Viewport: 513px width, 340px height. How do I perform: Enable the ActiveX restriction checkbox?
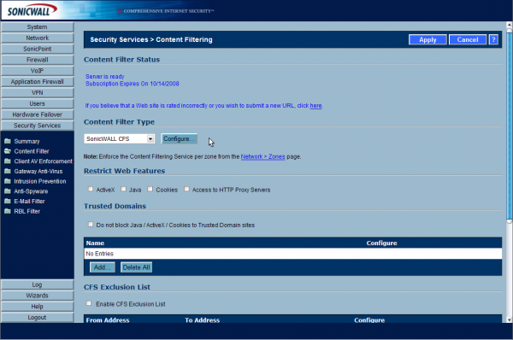coord(91,189)
